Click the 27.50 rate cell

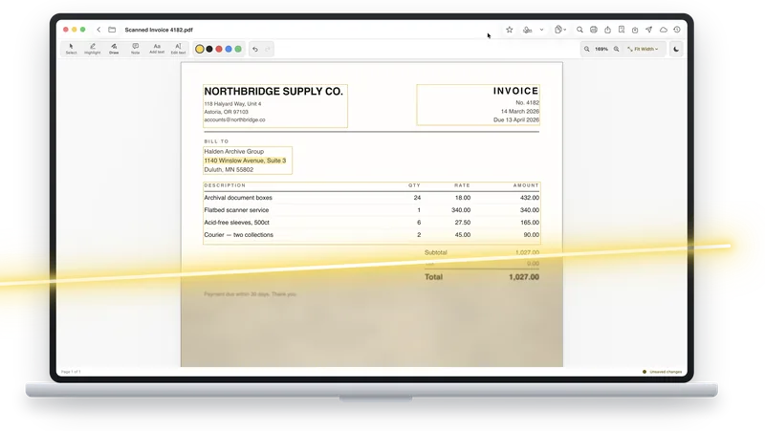(463, 223)
